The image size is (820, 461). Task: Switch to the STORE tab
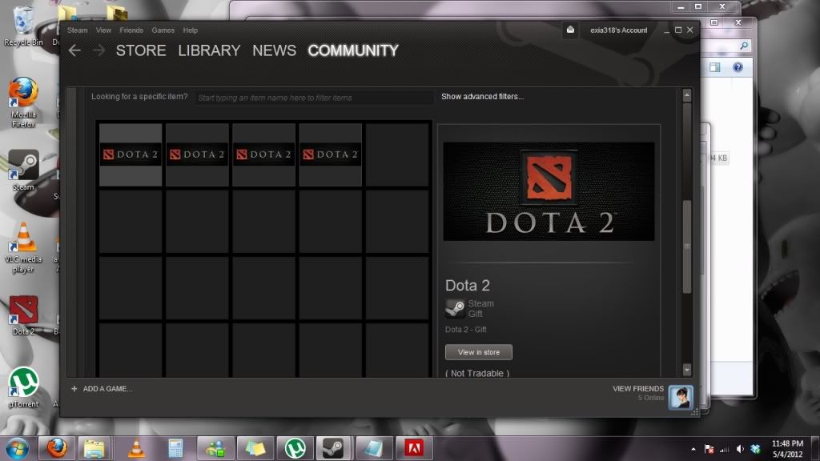tap(141, 50)
